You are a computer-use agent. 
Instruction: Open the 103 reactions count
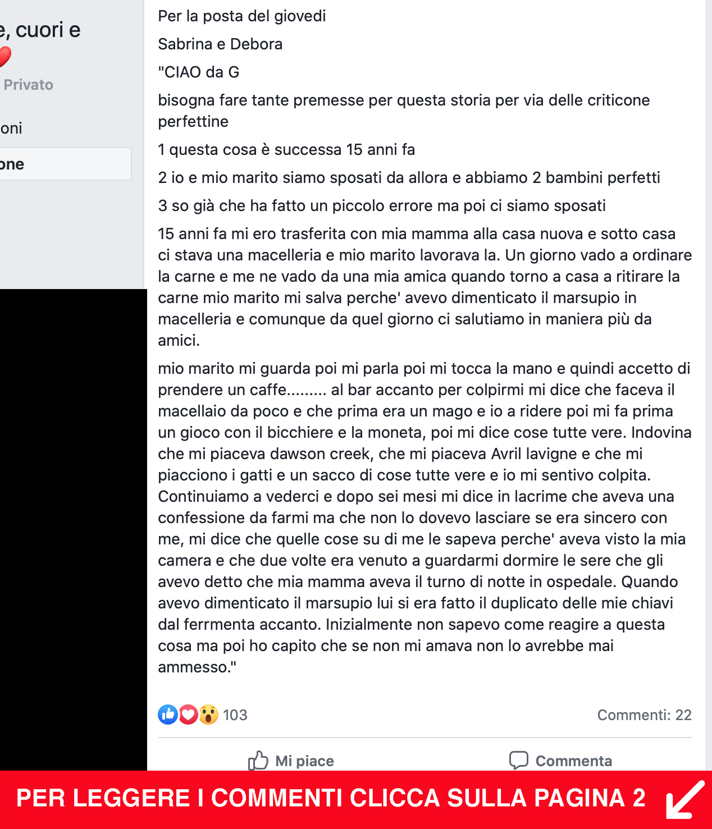pyautogui.click(x=235, y=715)
